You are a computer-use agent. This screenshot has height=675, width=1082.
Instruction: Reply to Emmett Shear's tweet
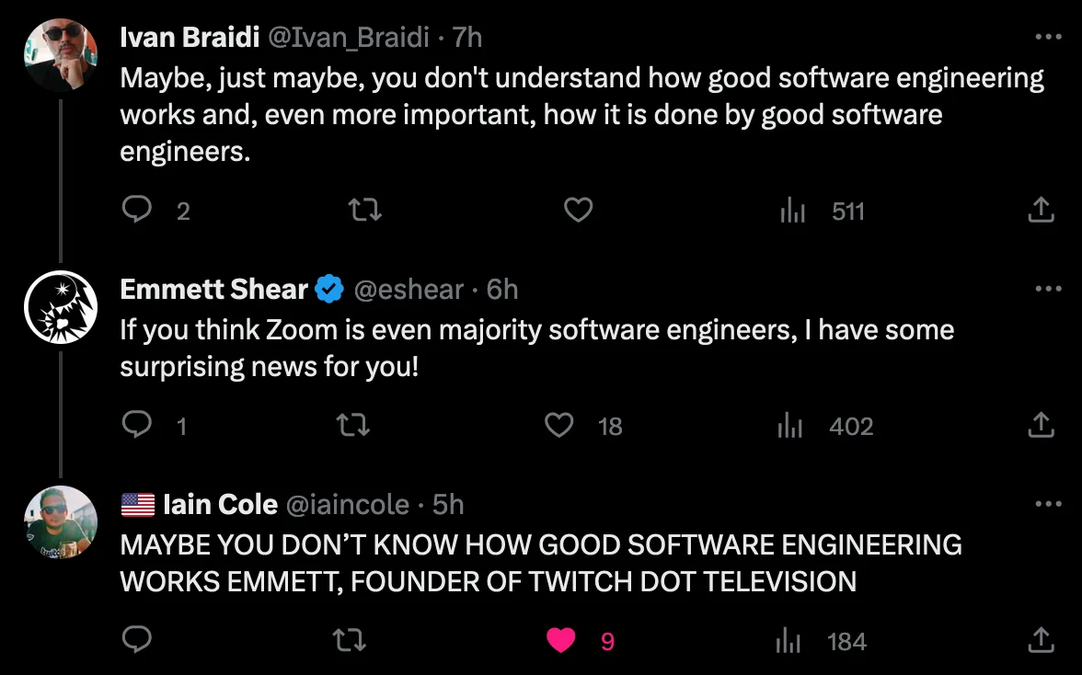point(136,425)
